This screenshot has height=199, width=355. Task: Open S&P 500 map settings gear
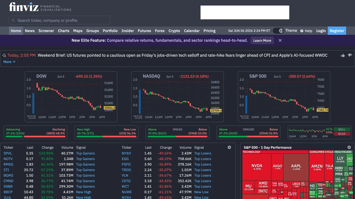pos(349,147)
